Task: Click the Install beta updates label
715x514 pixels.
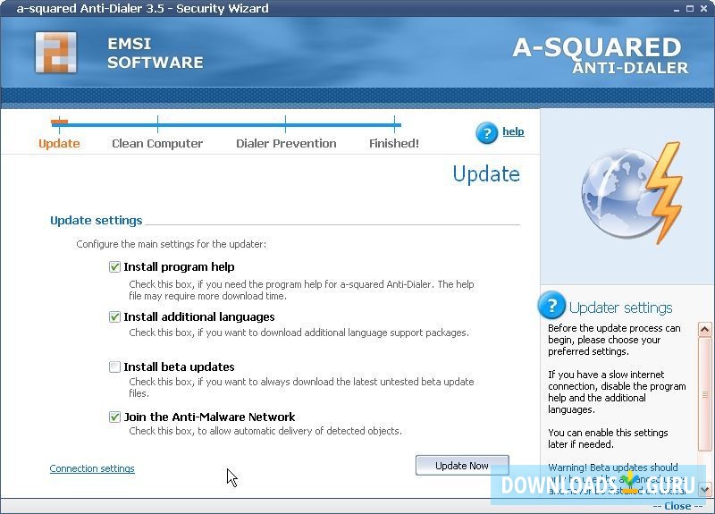Action: click(x=180, y=367)
